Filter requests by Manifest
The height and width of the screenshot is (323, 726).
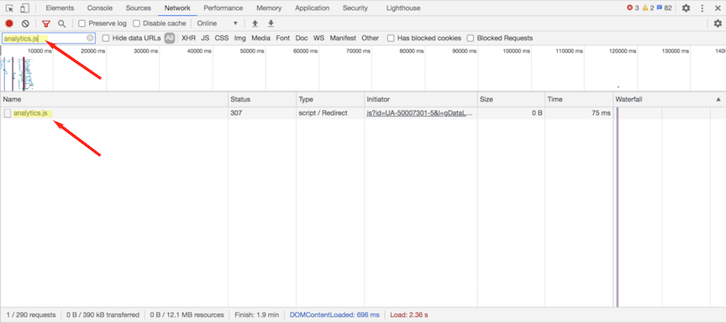pyautogui.click(x=343, y=38)
